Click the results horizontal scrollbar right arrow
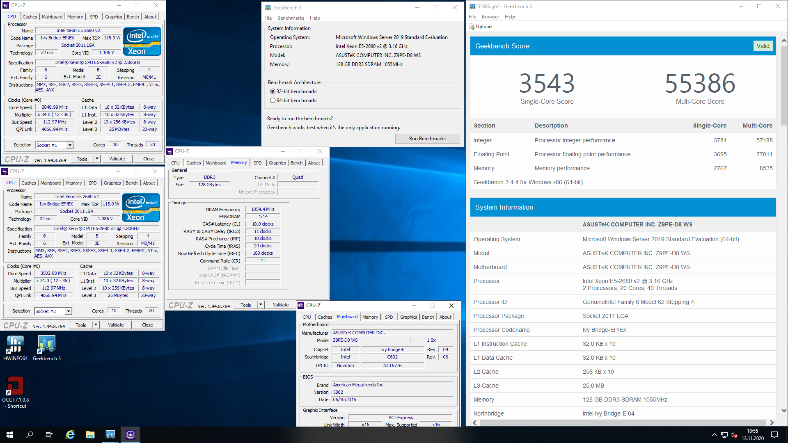This screenshot has width=788, height=443. click(772, 422)
